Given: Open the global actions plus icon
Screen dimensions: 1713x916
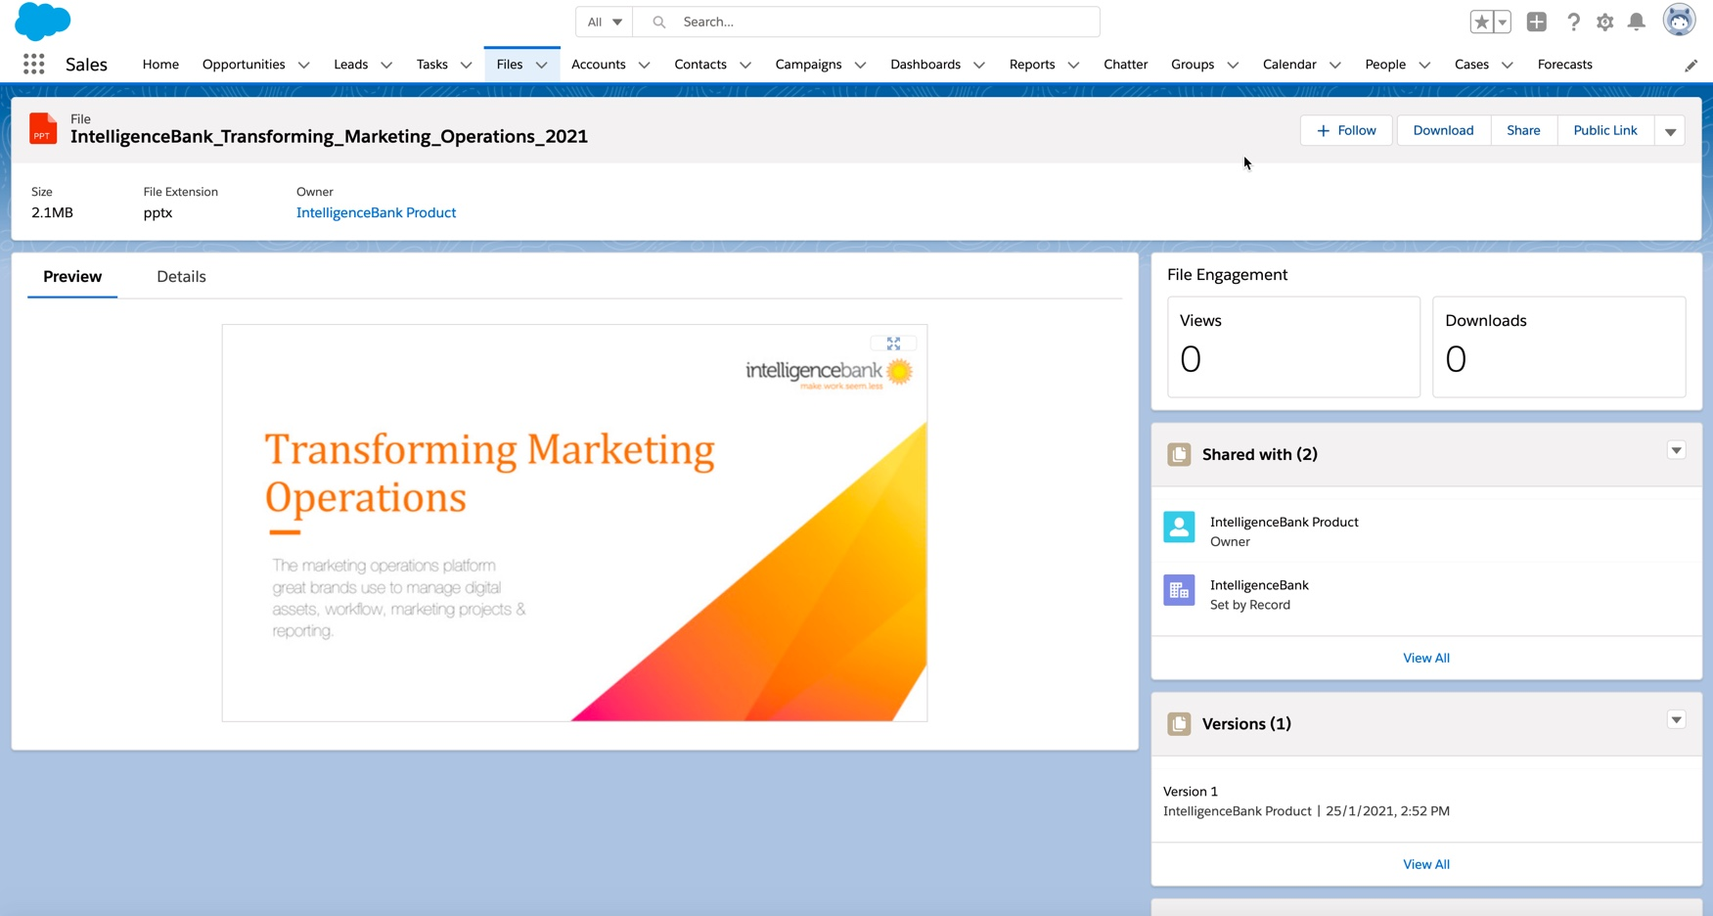Looking at the screenshot, I should coord(1536,22).
